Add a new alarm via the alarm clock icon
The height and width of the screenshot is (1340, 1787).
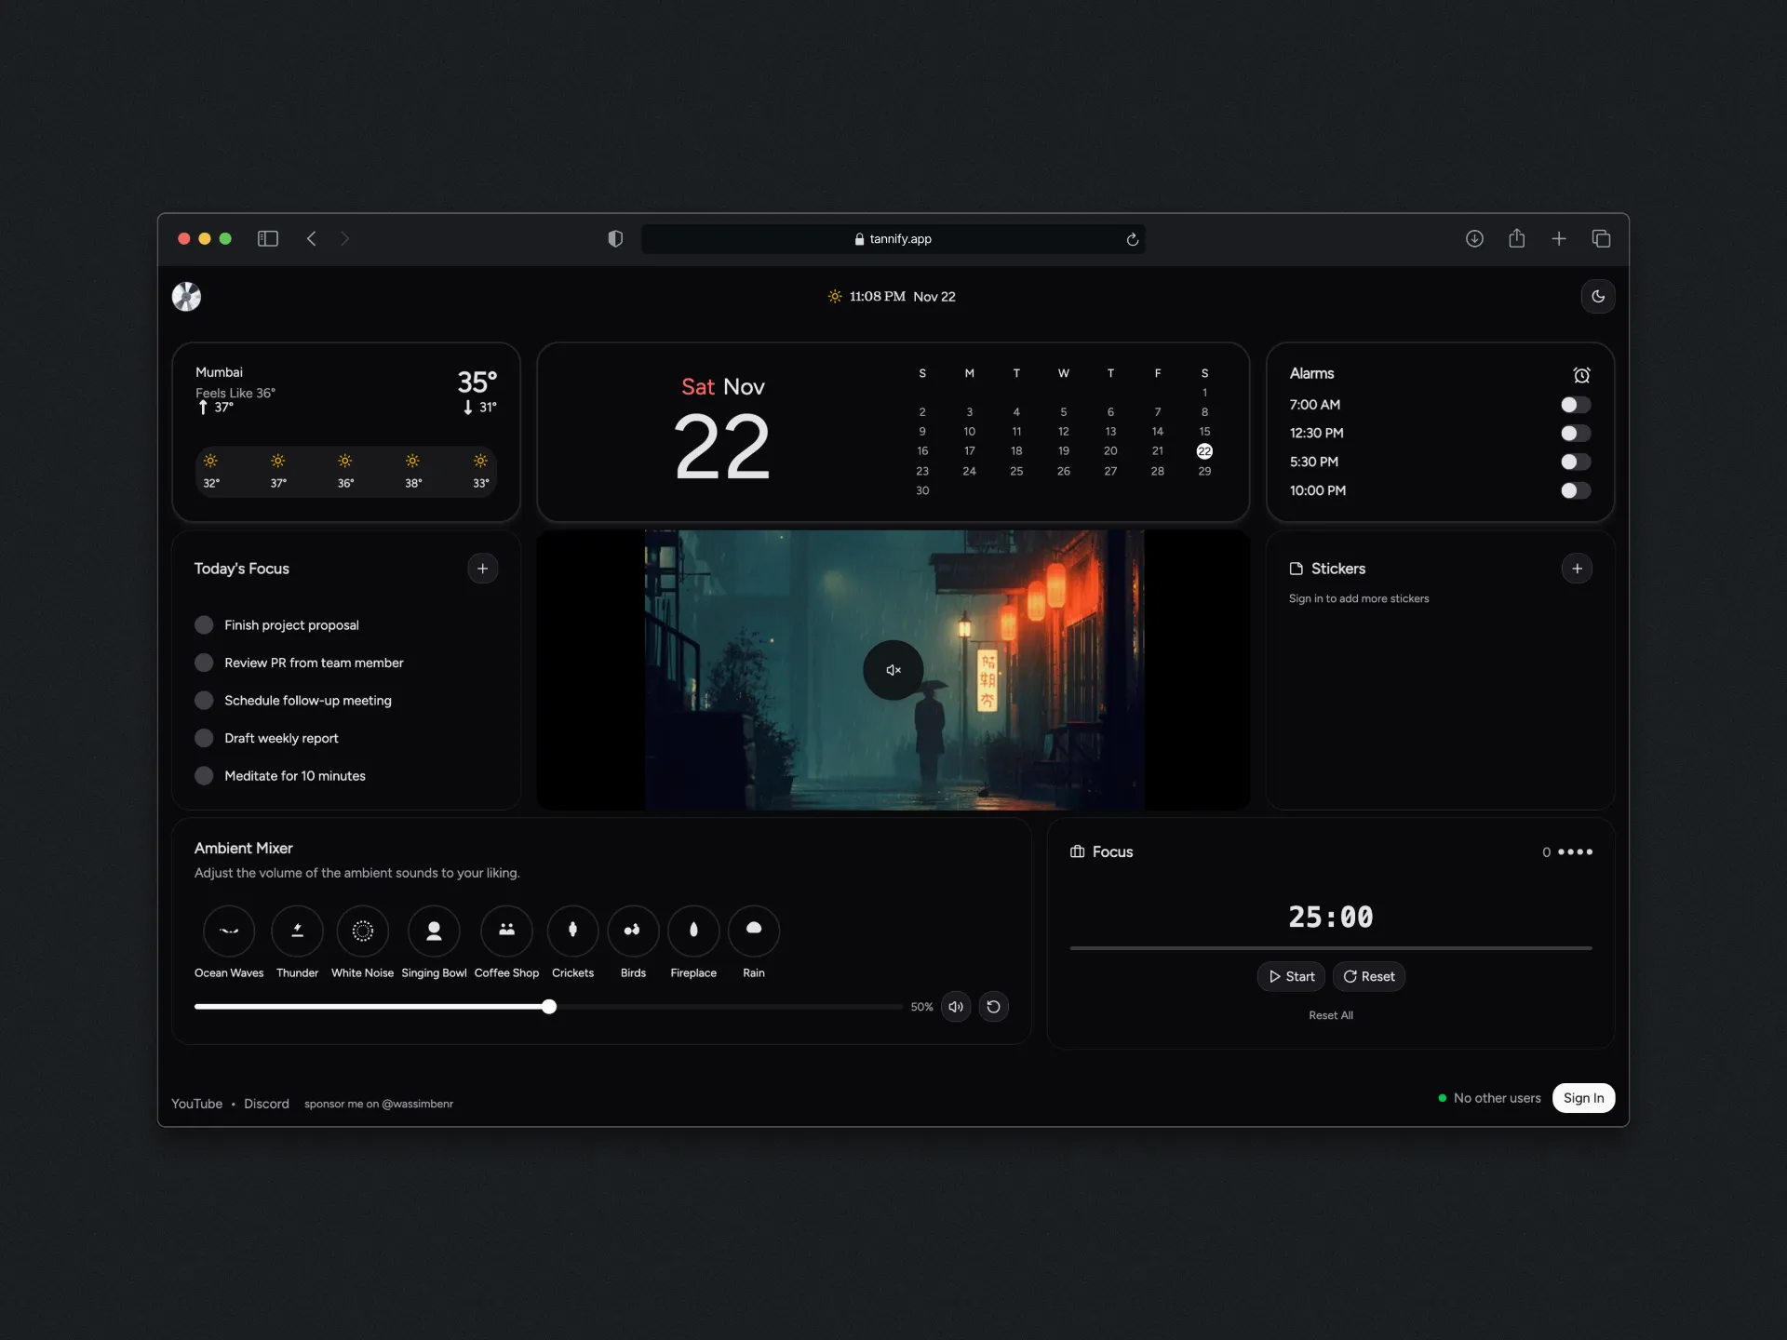(x=1582, y=374)
